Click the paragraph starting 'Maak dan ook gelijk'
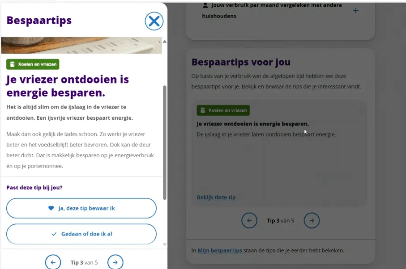Image resolution: width=406 pixels, height=269 pixels. (80, 150)
